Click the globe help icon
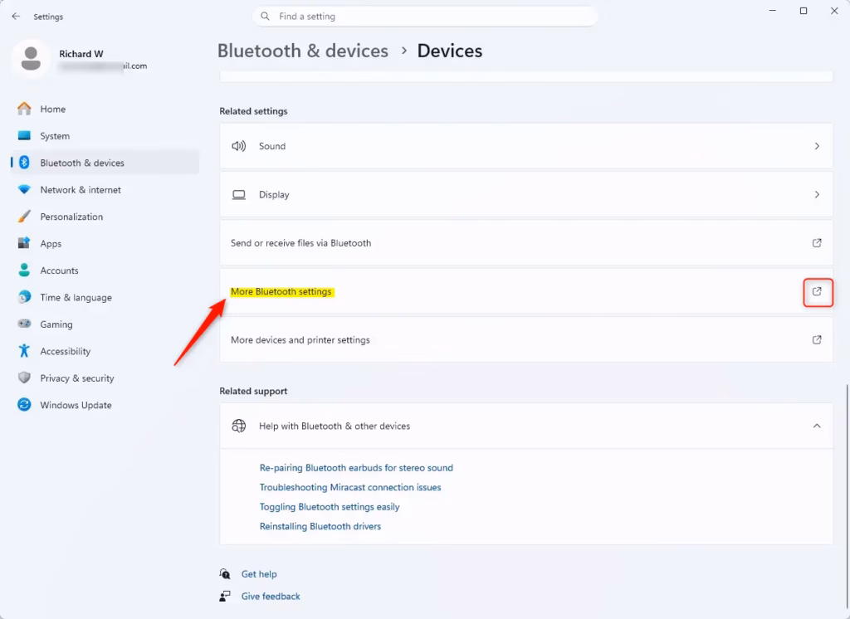Screen dimensions: 850x619 tap(238, 426)
